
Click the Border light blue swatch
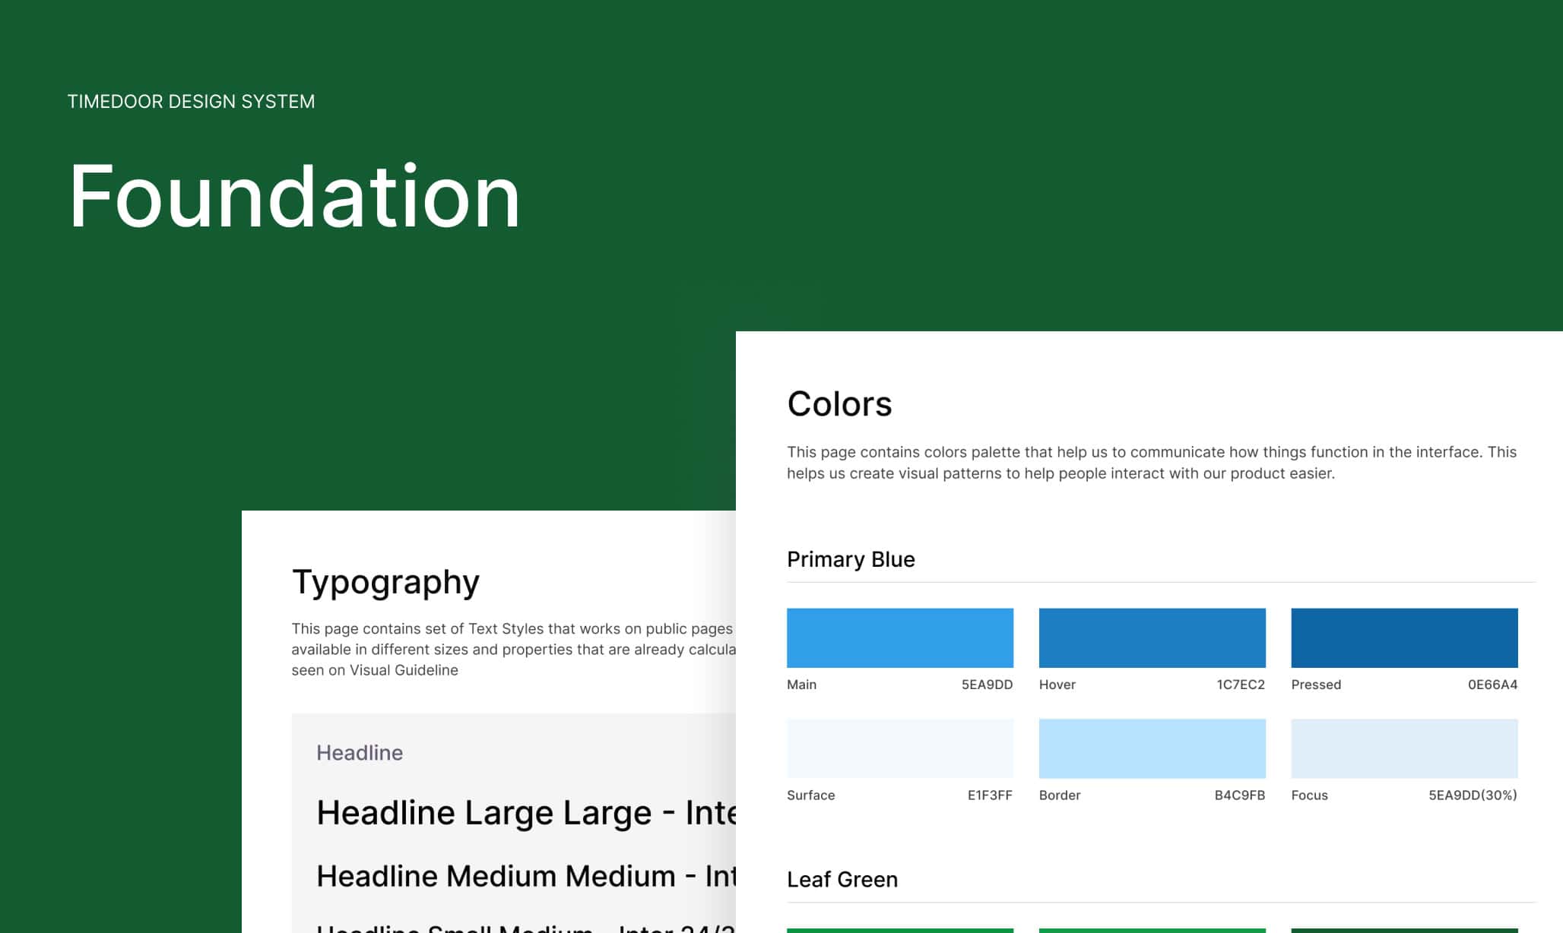(x=1152, y=748)
